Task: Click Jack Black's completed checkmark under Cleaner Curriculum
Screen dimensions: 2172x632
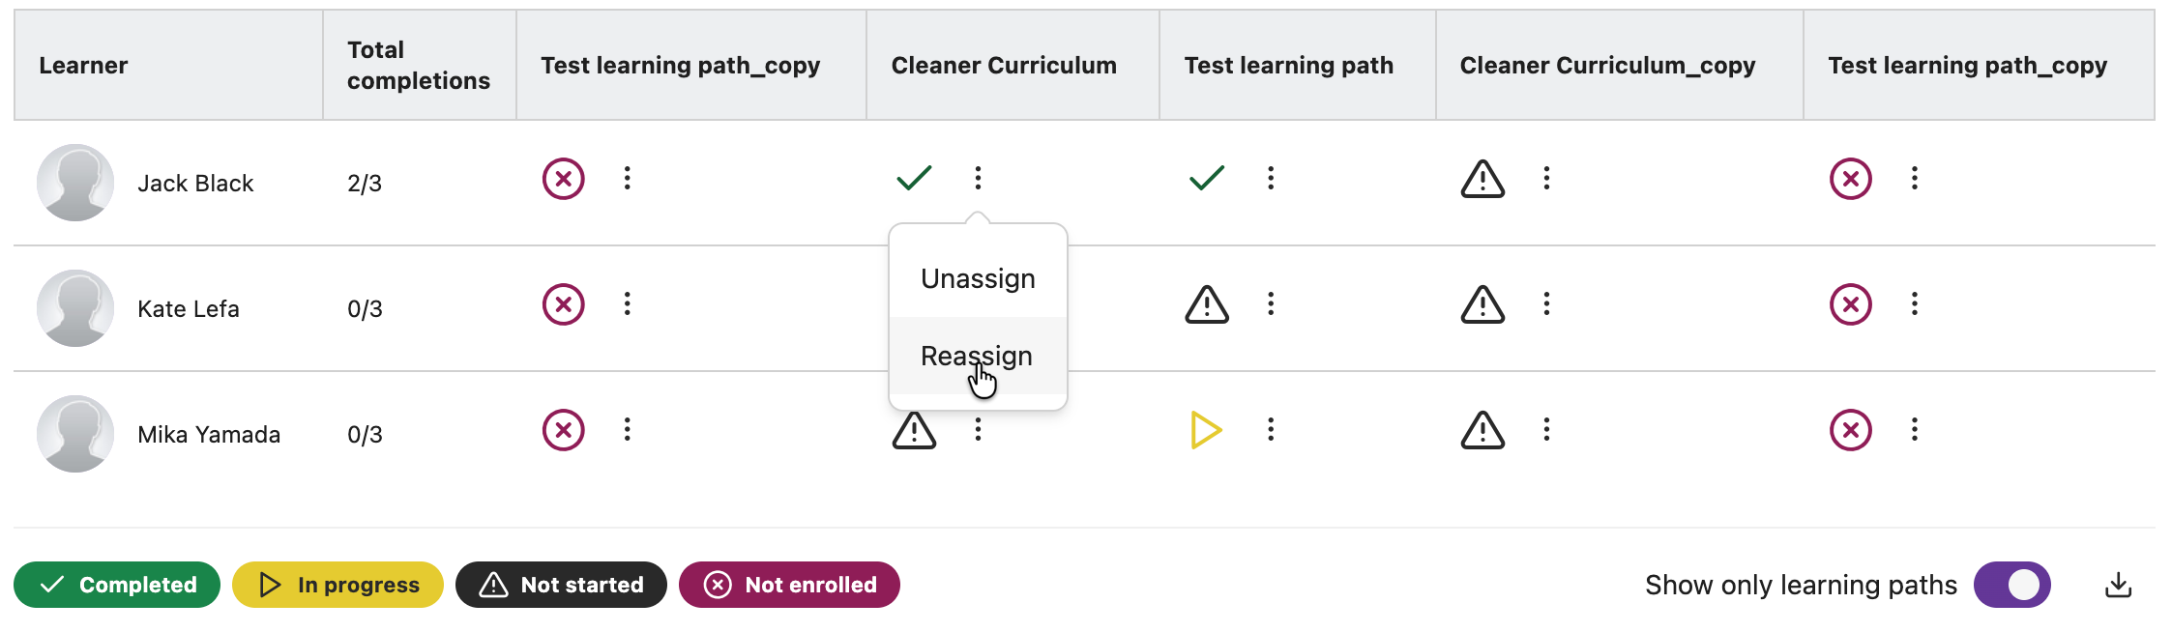Action: [914, 178]
